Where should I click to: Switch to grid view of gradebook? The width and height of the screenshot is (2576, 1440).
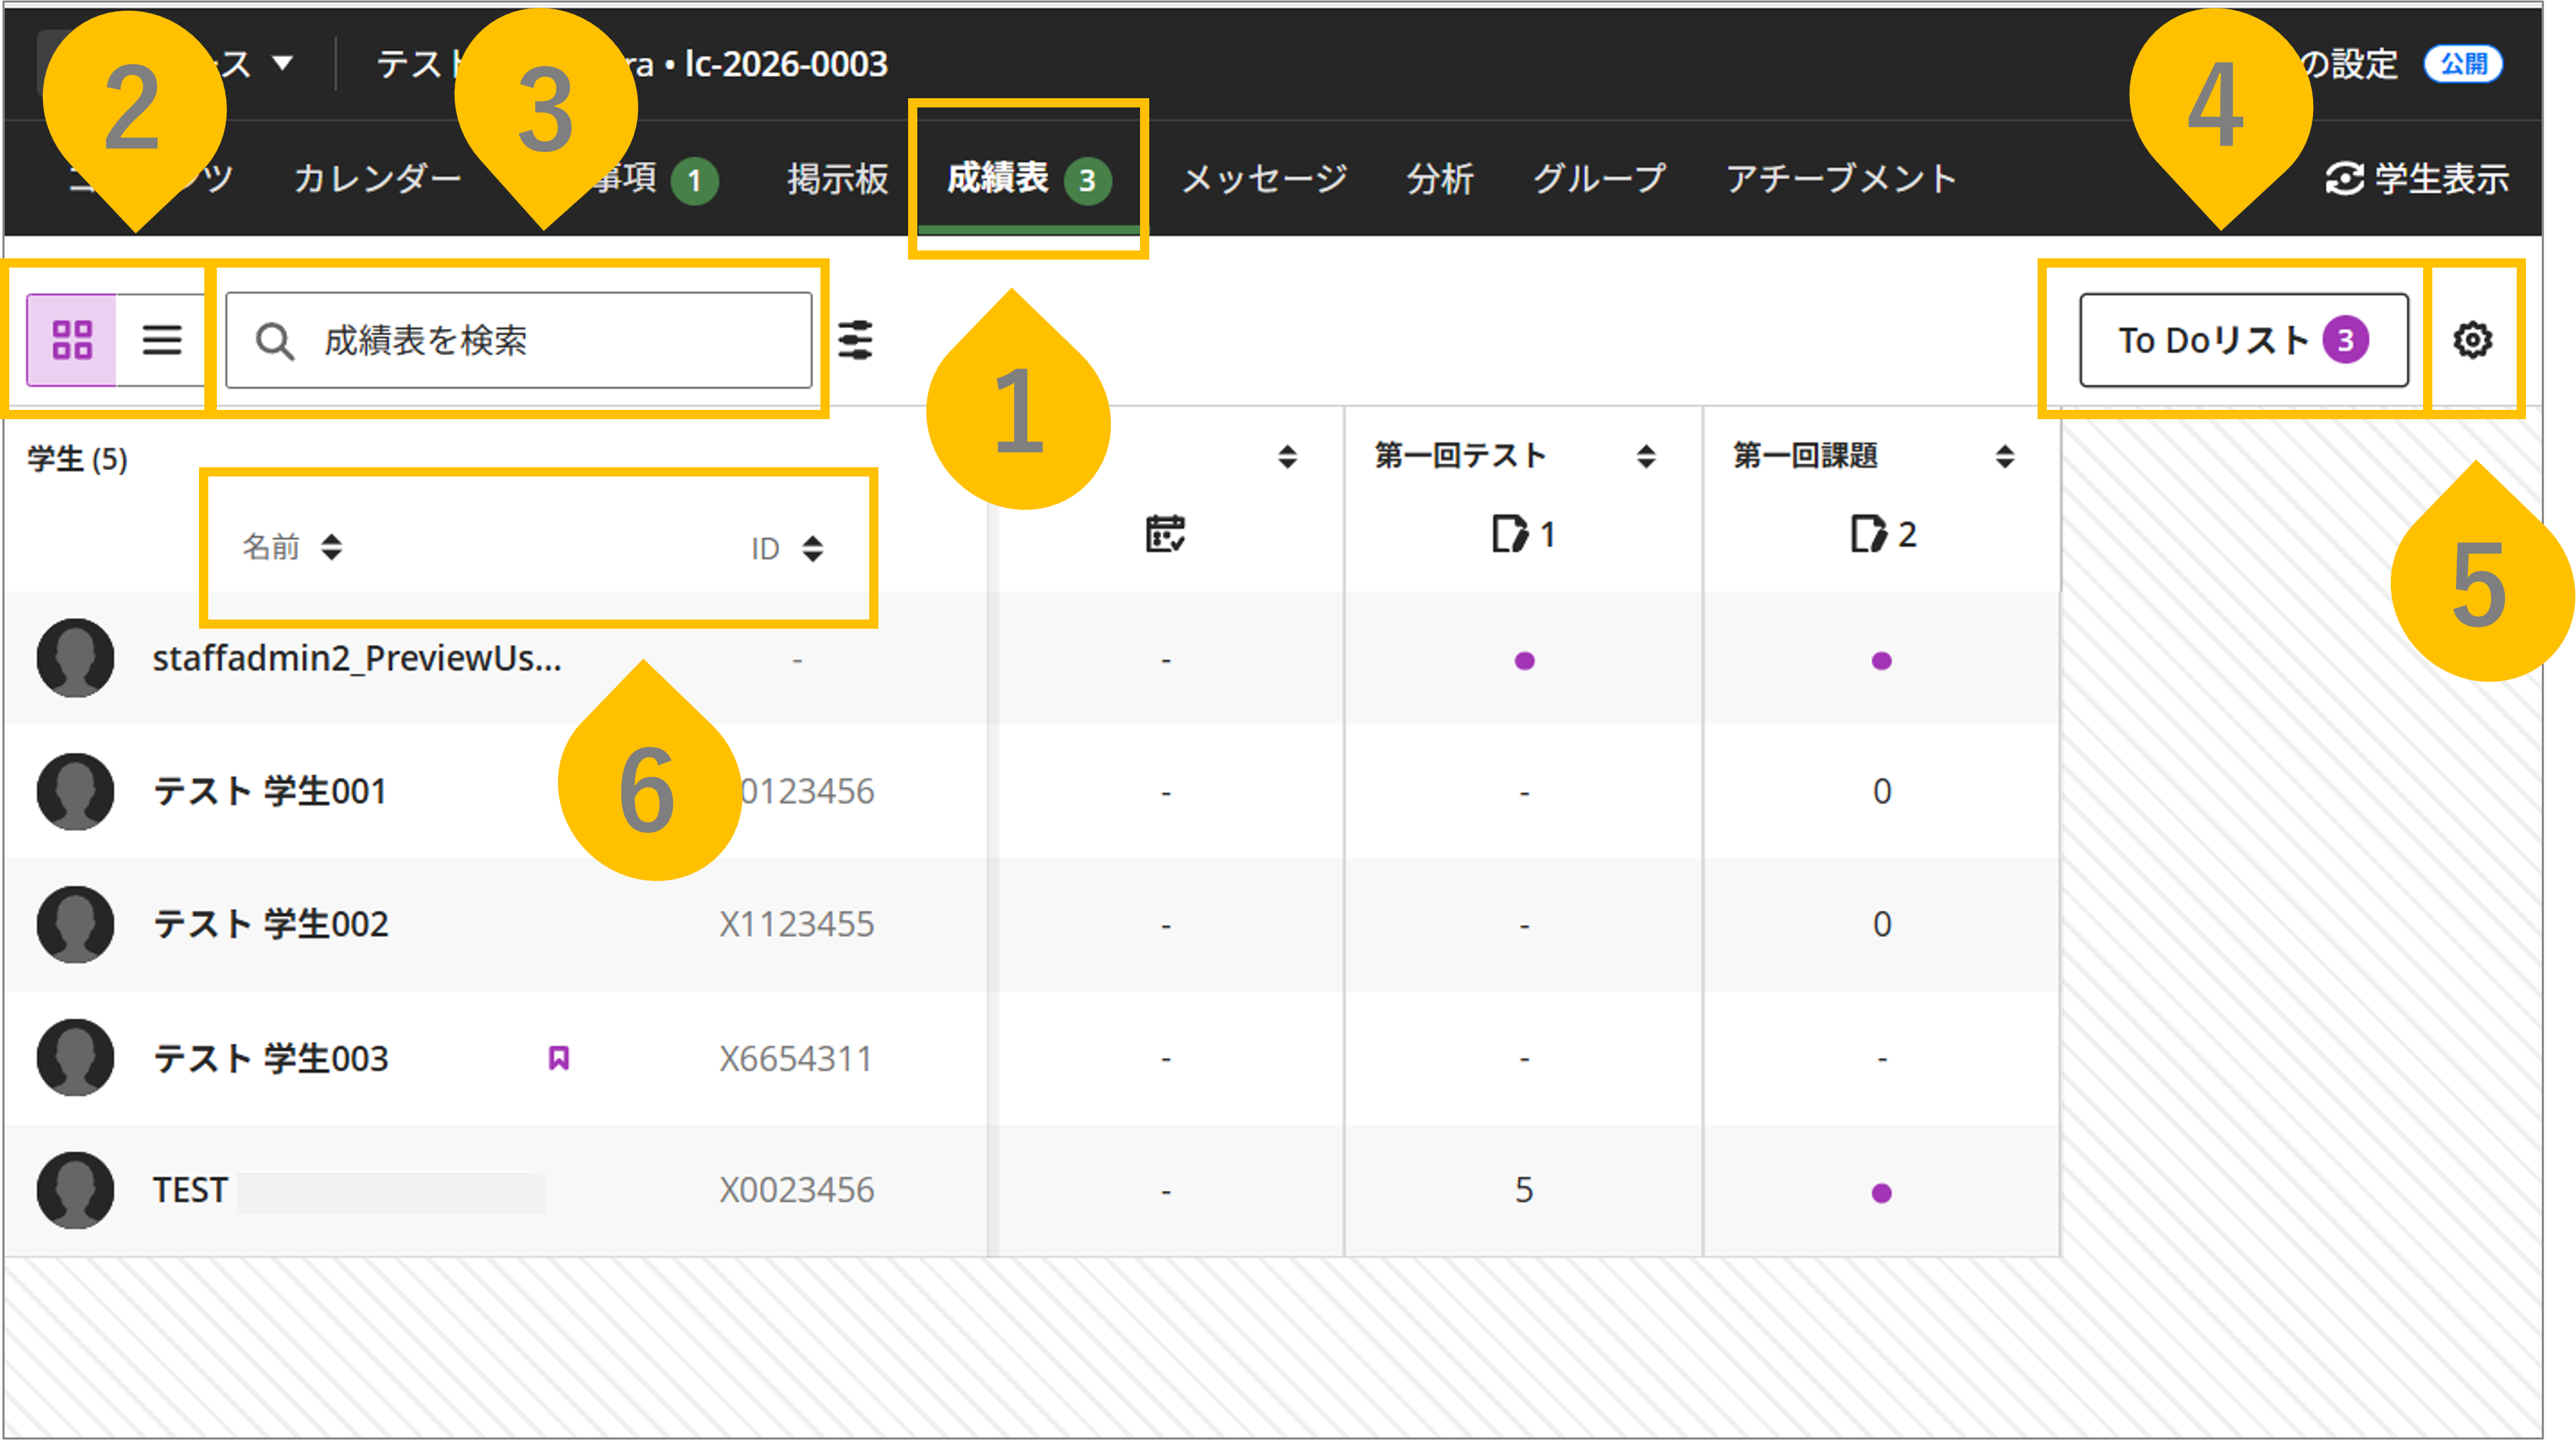click(71, 340)
